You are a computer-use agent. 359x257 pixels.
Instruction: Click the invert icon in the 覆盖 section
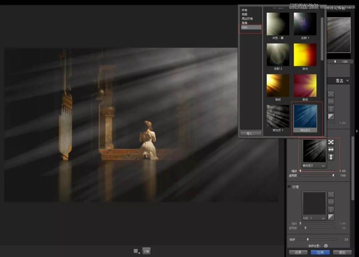331,117
